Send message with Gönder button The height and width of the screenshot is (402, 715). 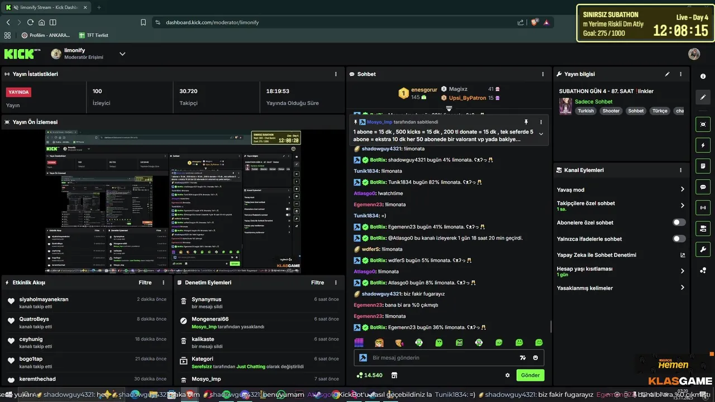530,375
